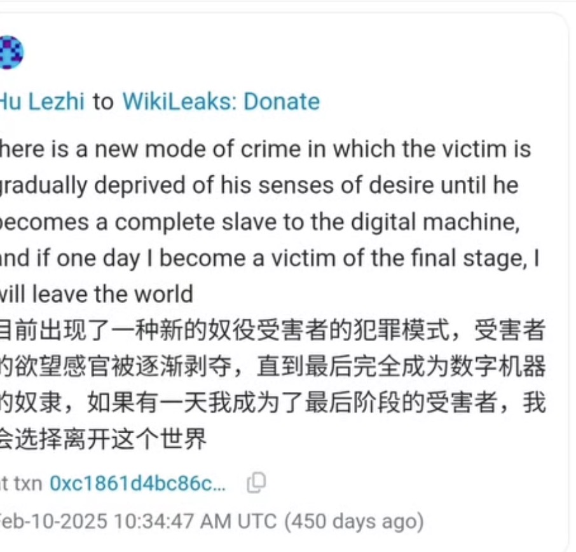Click the Chinese line containing "最后阶段的受害者"
The width and height of the screenshot is (576, 552).
point(273,403)
